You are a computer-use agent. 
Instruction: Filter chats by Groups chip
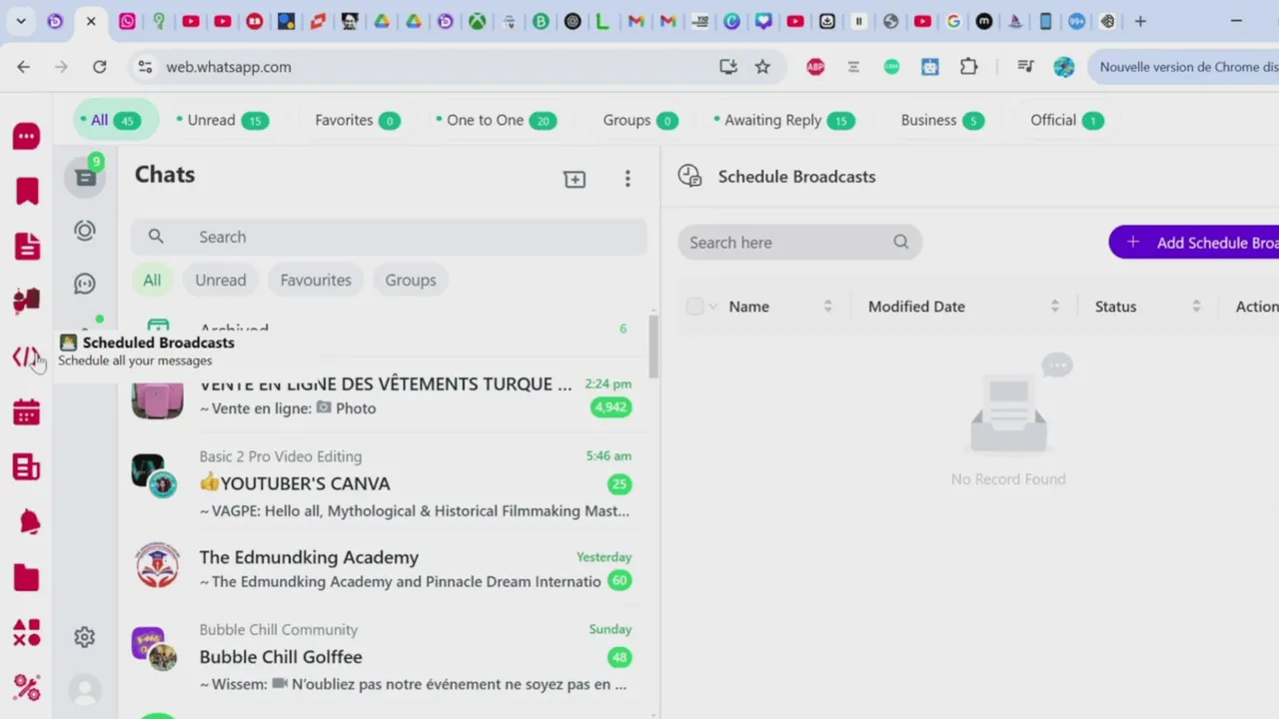tap(411, 280)
